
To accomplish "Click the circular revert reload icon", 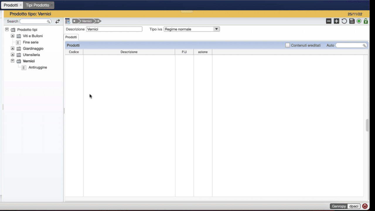I will click(x=344, y=21).
